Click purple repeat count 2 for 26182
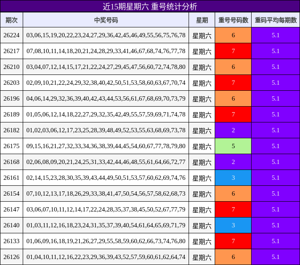Viewport: 300px width, 265px height. pos(233,130)
